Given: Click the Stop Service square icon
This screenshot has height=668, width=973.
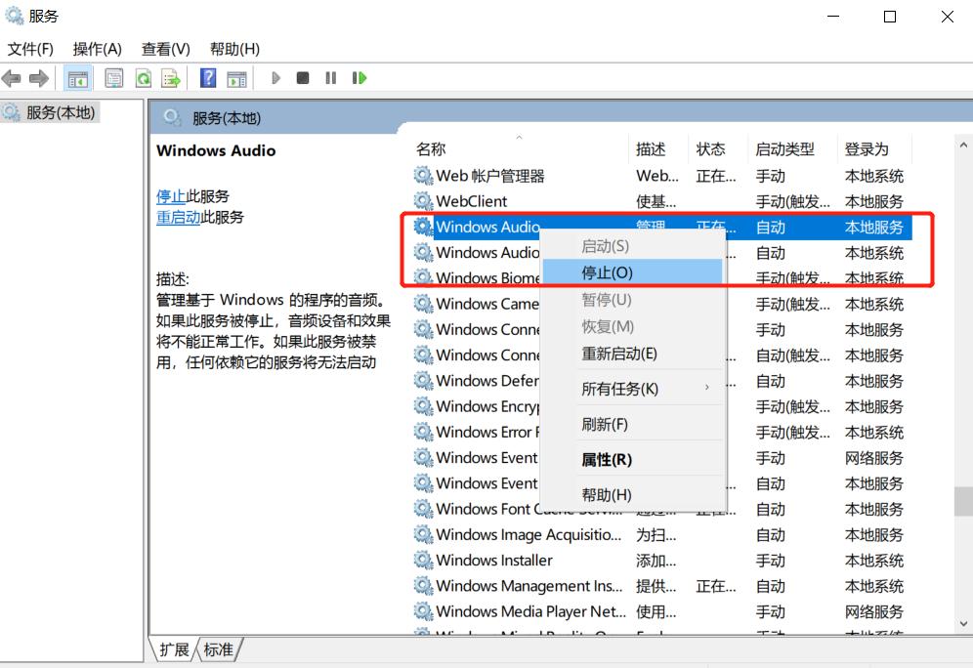Looking at the screenshot, I should point(303,78).
